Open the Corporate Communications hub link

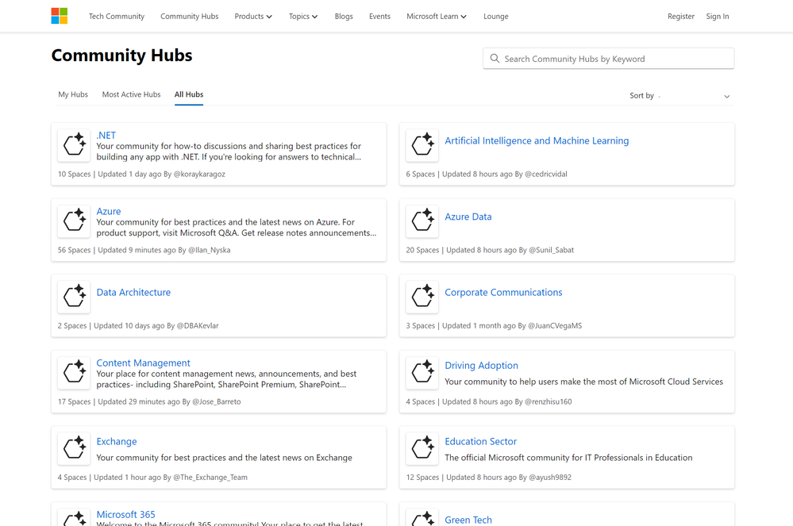coord(503,292)
